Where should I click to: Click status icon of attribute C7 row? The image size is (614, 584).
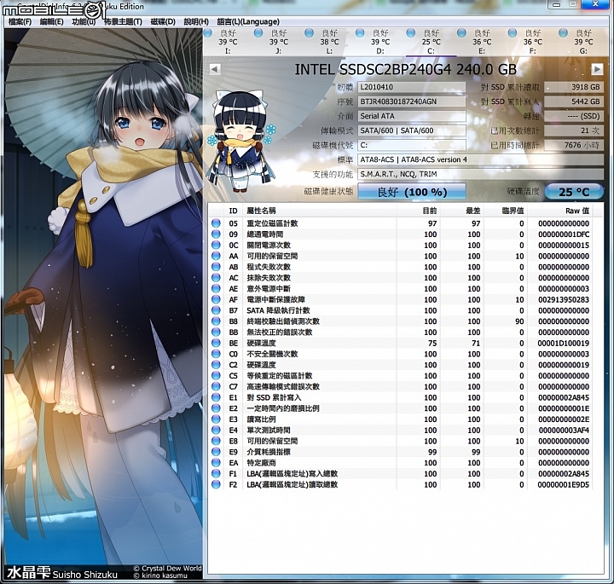coord(216,386)
